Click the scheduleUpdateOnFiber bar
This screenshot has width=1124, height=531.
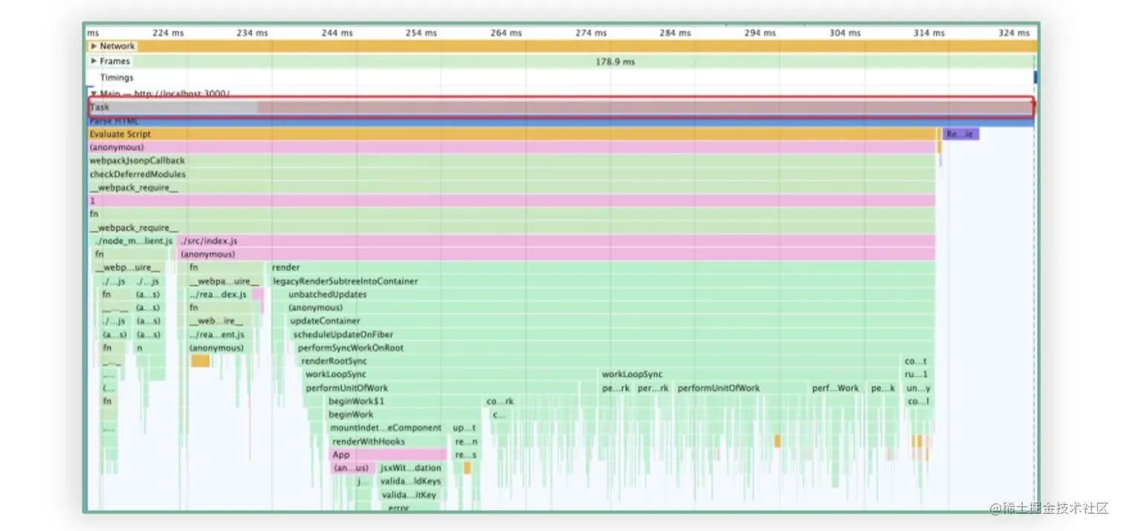(613, 335)
